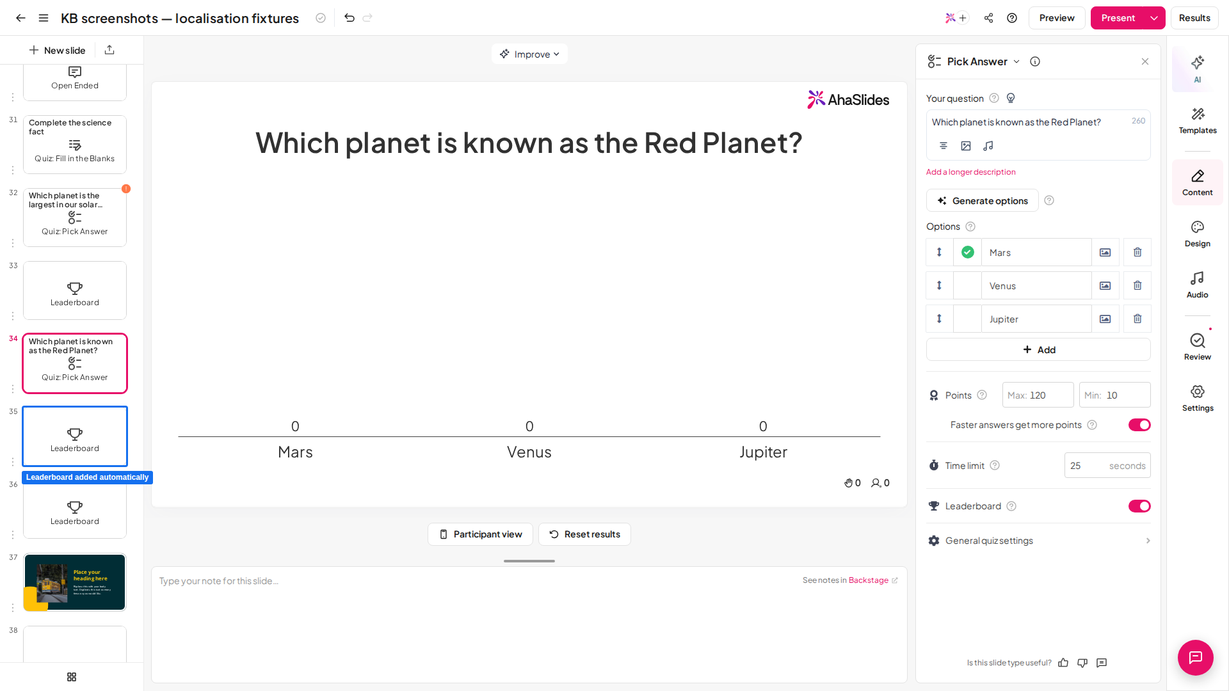Delete the Venus option
The width and height of the screenshot is (1229, 691).
pyautogui.click(x=1137, y=285)
